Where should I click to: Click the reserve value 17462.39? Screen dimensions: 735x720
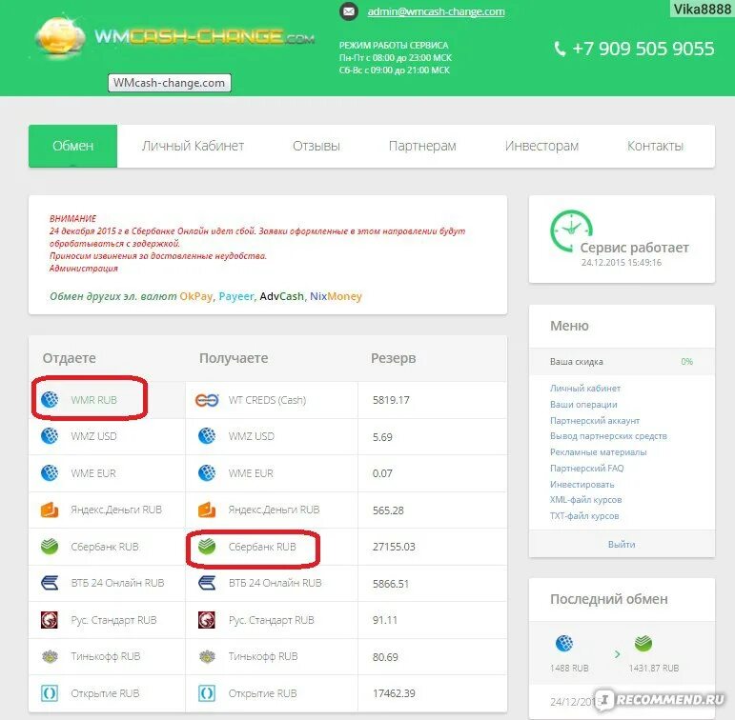[394, 693]
